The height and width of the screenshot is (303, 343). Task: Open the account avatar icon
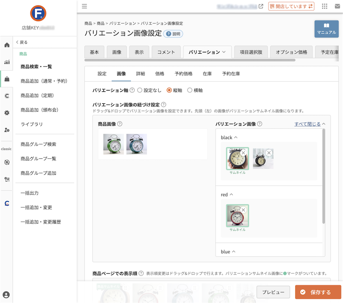[6, 295]
